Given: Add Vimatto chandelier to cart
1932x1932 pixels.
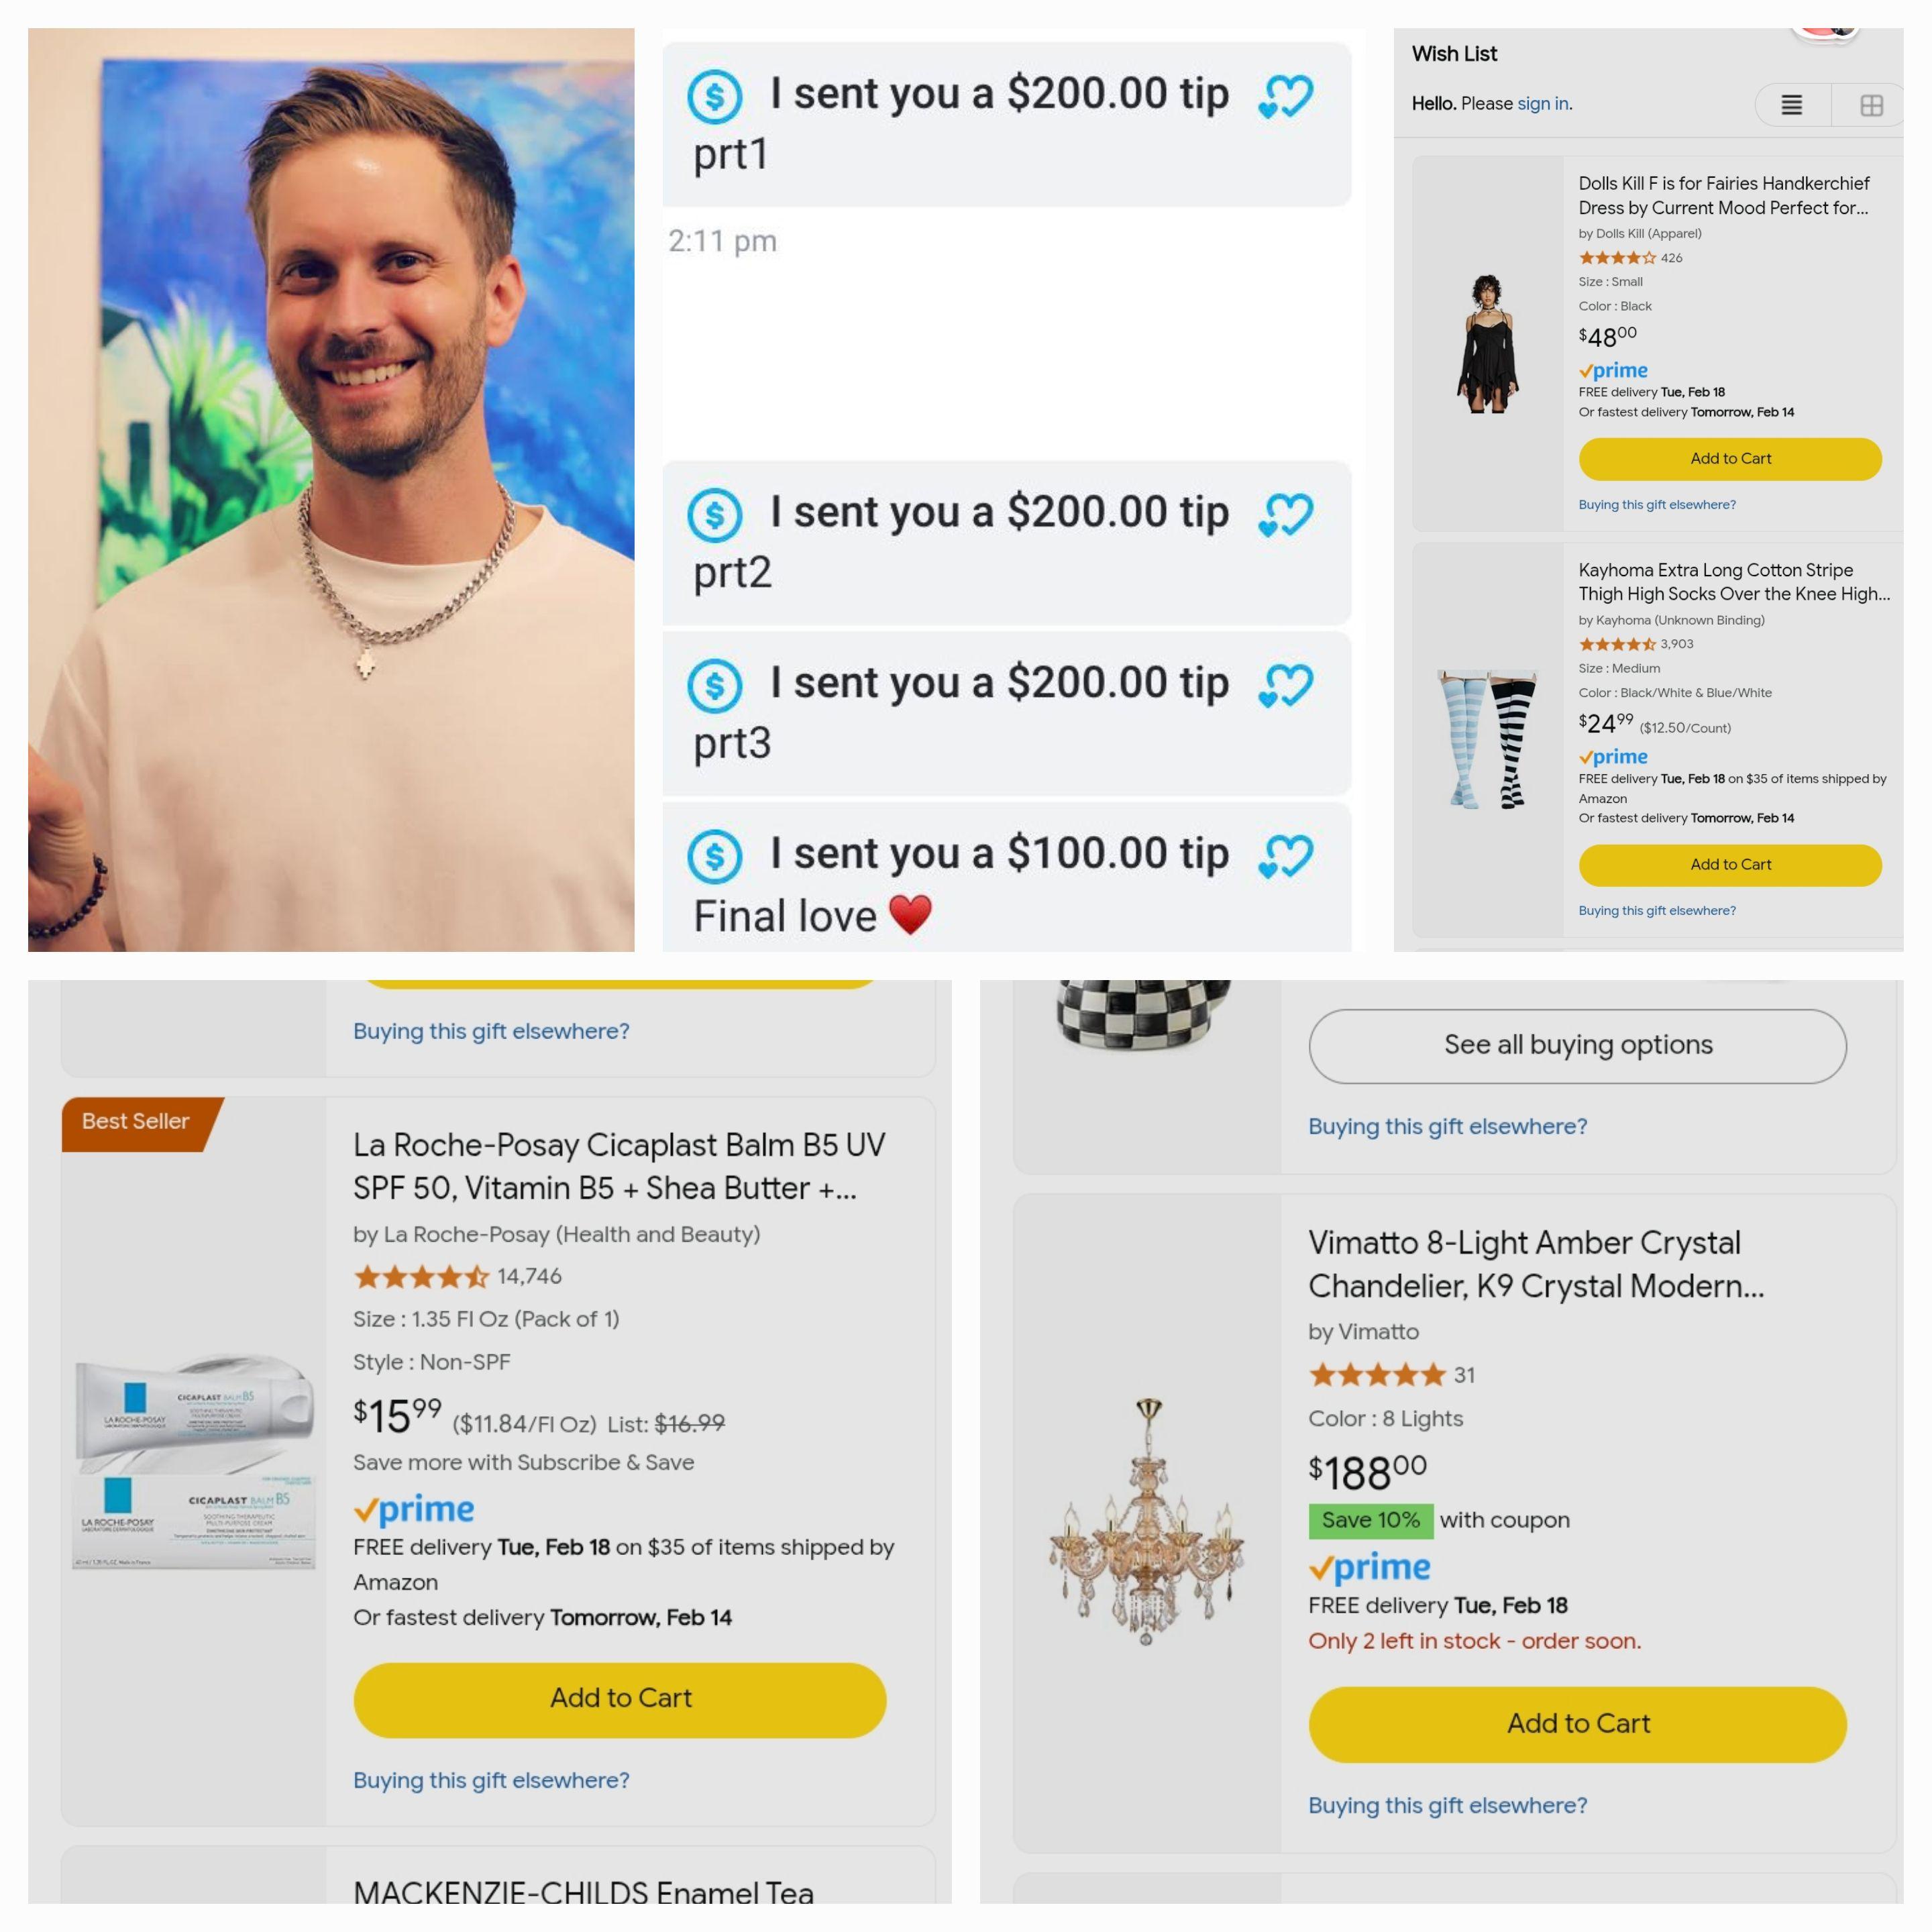Looking at the screenshot, I should (1578, 1725).
